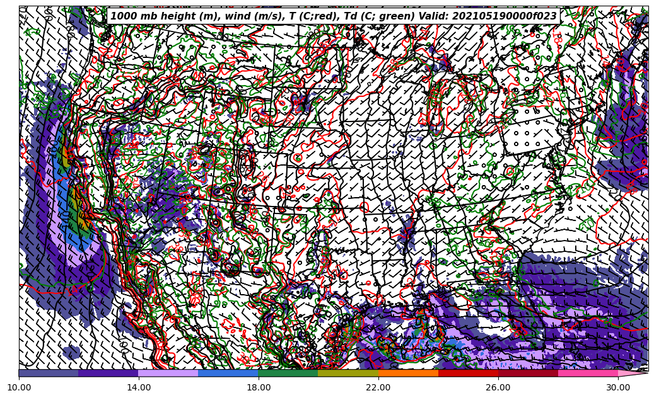This screenshot has width=654, height=398.
Task: Click the bright blue 16–18 colorbar segment
Action: (228, 373)
